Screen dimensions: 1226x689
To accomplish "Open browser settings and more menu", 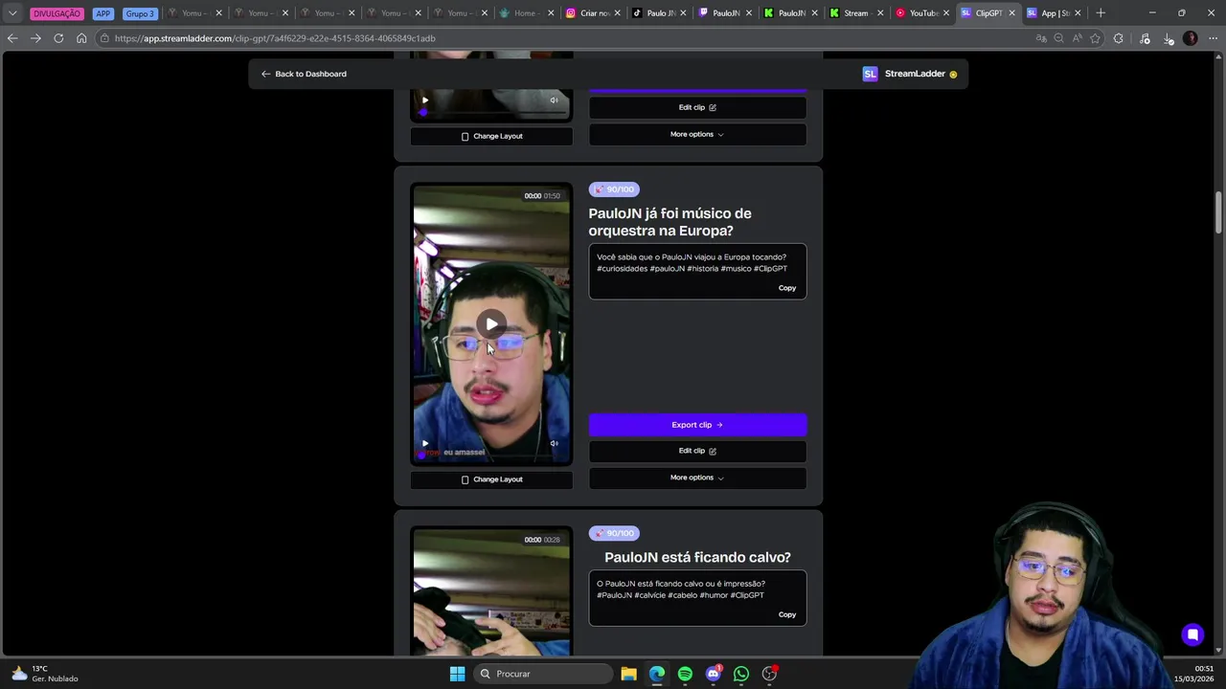I will point(1214,38).
